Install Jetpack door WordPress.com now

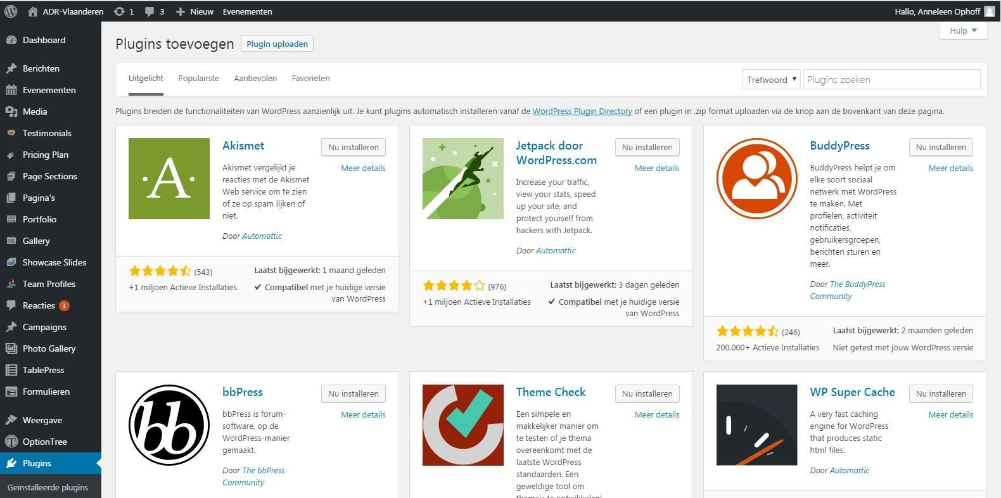pos(647,147)
